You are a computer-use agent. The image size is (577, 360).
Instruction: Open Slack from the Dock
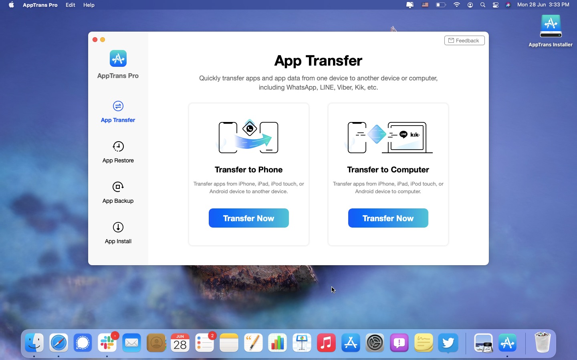108,343
